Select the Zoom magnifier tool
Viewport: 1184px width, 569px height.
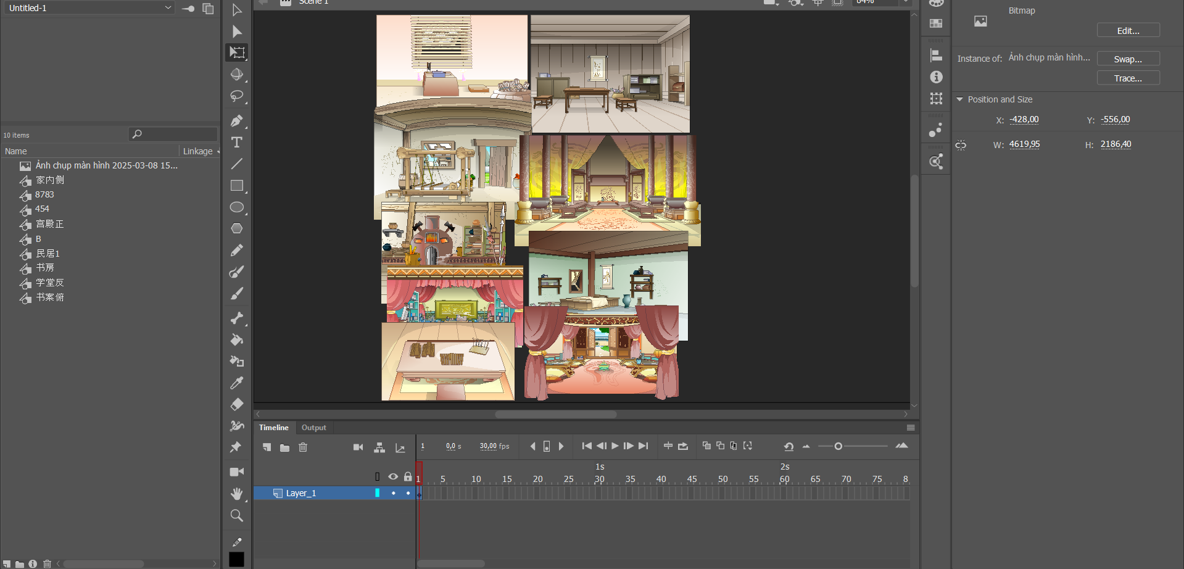236,515
